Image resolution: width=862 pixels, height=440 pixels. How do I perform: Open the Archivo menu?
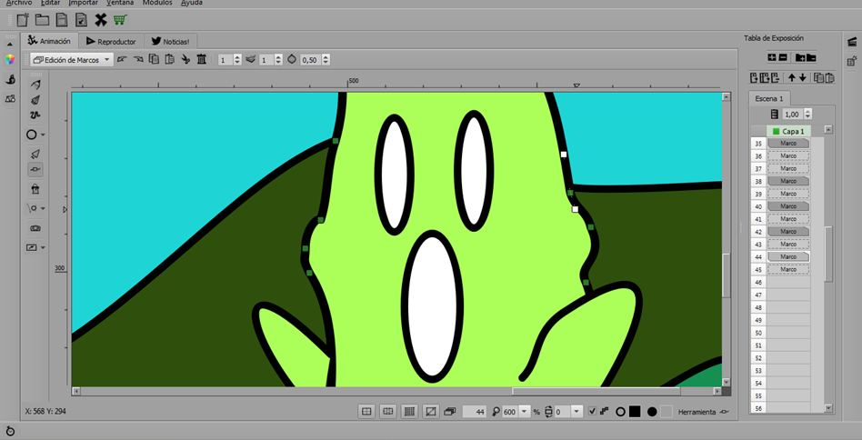[19, 3]
